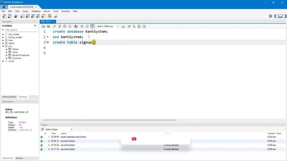Expand the world schema

coord(3,61)
